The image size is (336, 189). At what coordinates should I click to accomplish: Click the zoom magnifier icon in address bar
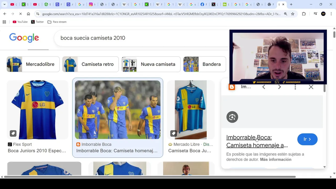tap(286, 14)
